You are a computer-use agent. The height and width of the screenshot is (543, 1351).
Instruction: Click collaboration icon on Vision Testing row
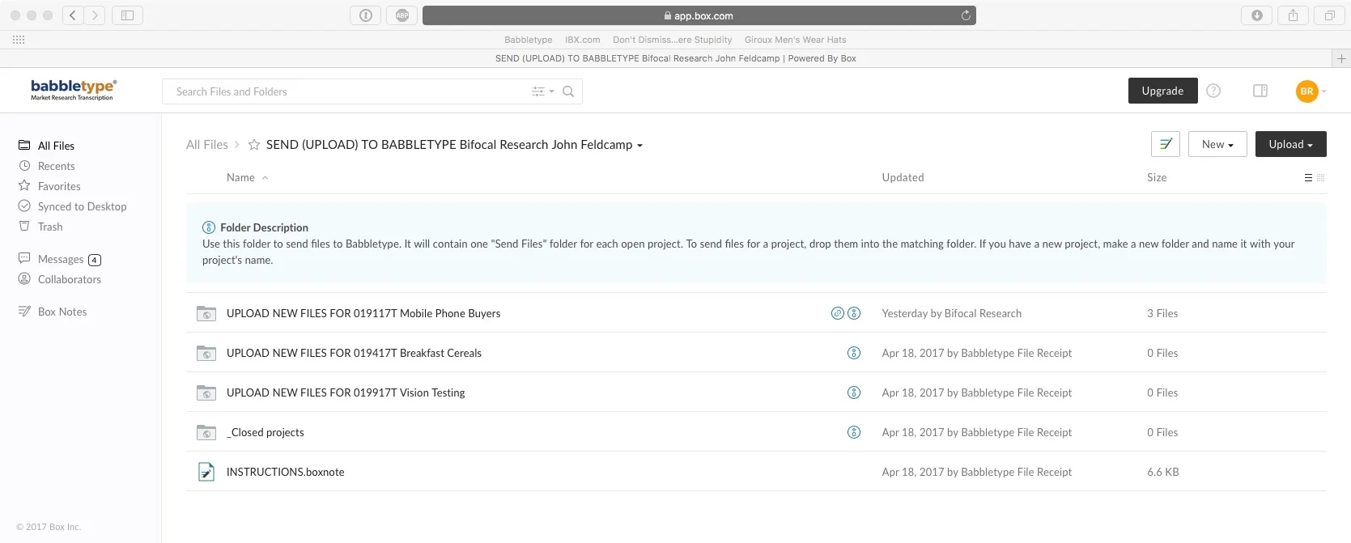pos(854,392)
